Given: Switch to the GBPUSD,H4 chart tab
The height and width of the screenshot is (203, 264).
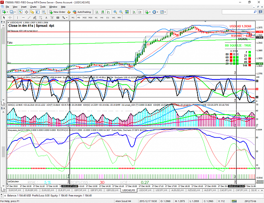Looking at the screenshot, I should point(112,190).
